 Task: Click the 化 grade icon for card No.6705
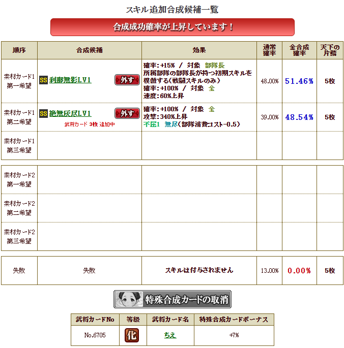point(132,335)
